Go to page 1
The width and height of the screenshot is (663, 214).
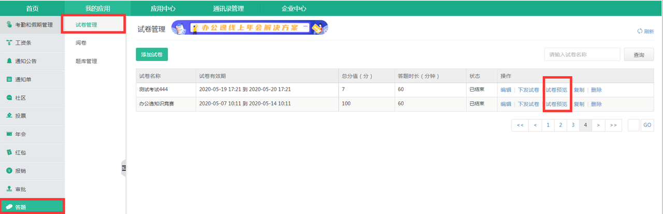click(x=548, y=125)
